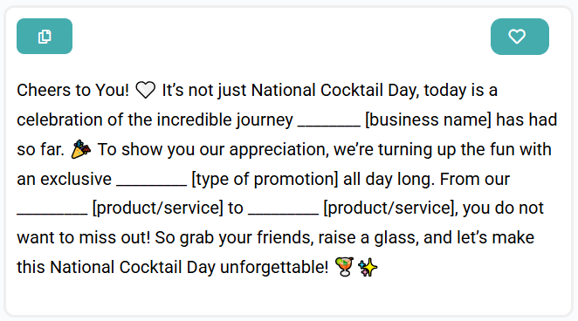
Task: Click the words 'Cheers to You!'
Action: 73,90
